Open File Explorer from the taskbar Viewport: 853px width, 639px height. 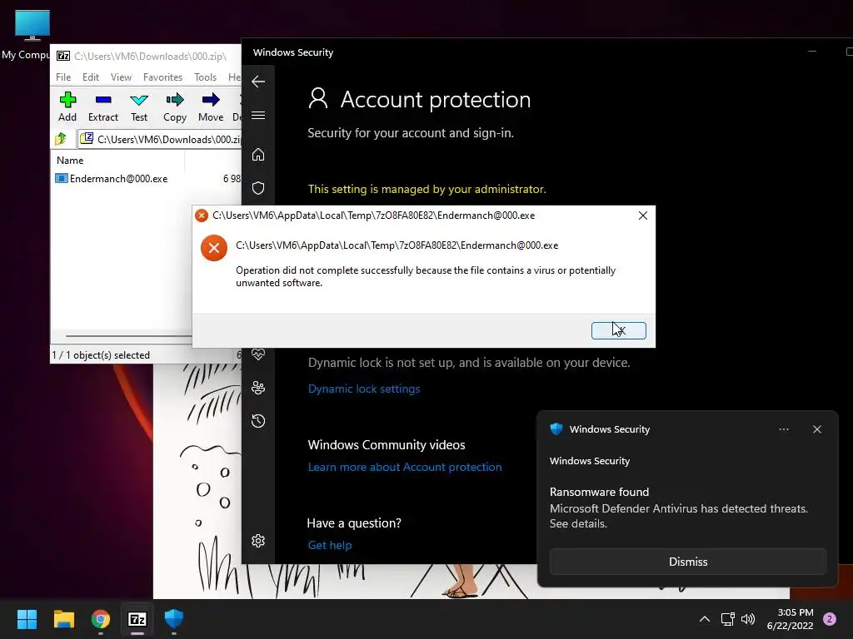[x=63, y=619]
